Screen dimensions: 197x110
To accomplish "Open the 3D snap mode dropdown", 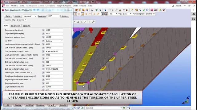I will (x=113, y=14).
